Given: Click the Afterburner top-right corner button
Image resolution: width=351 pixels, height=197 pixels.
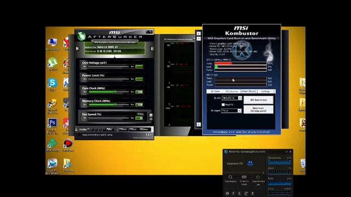Looking at the screenshot, I should coord(149,32).
